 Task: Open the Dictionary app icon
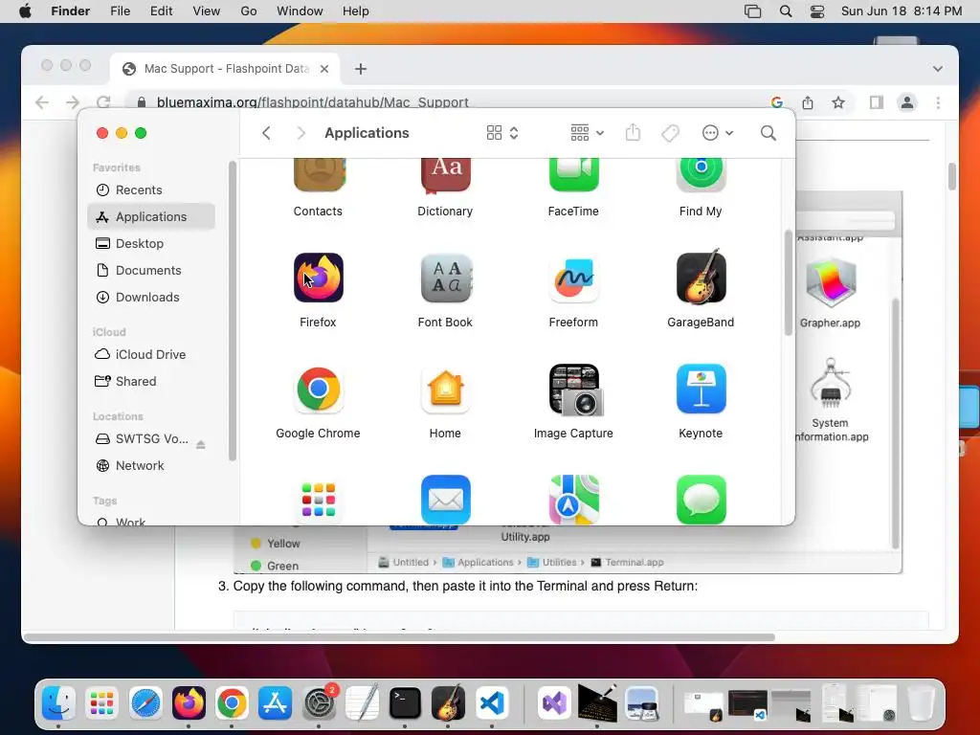point(445,175)
